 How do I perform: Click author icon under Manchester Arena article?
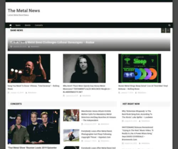click(99, 124)
